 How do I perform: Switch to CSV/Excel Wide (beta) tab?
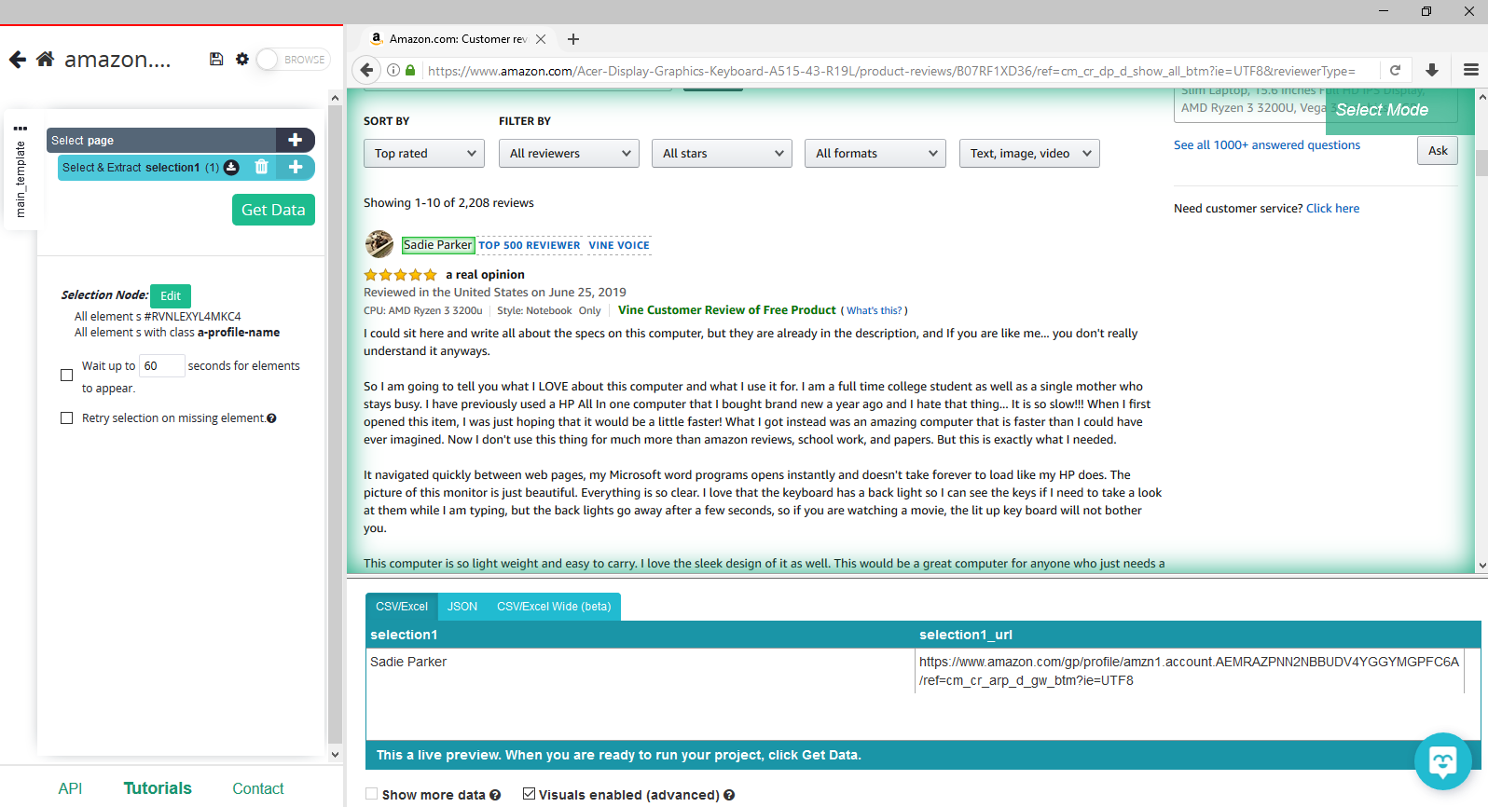point(554,607)
